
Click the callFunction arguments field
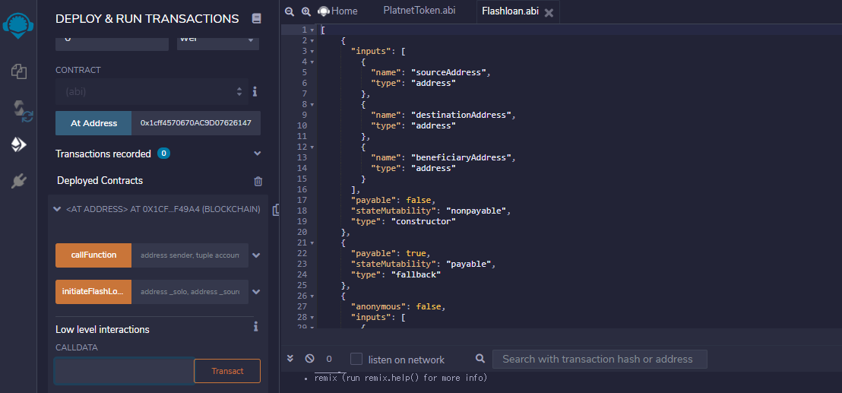(x=190, y=255)
